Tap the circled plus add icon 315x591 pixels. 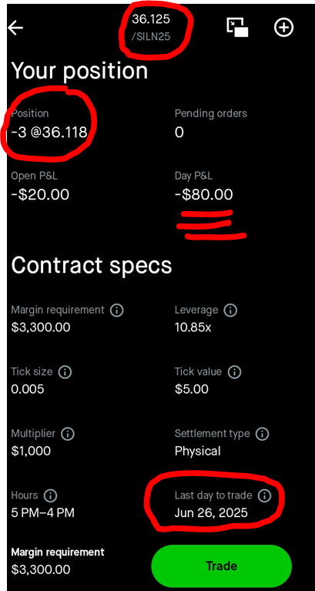coord(283,28)
